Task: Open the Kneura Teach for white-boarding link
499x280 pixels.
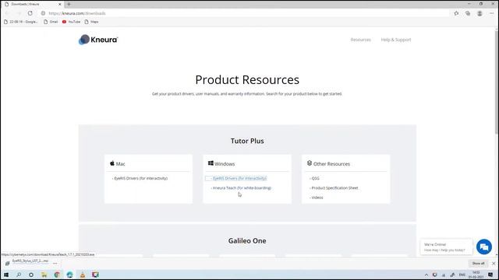Action: (x=241, y=188)
